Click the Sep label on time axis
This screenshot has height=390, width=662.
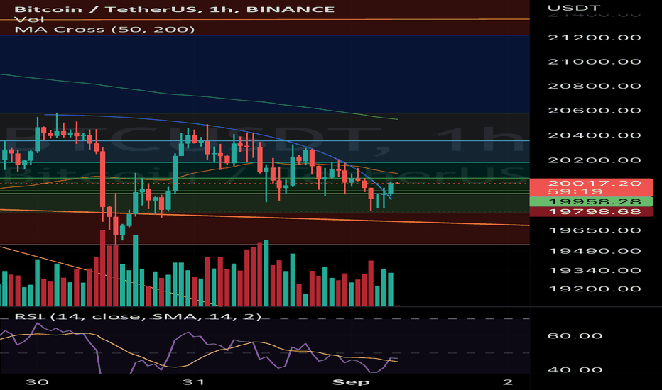(351, 382)
